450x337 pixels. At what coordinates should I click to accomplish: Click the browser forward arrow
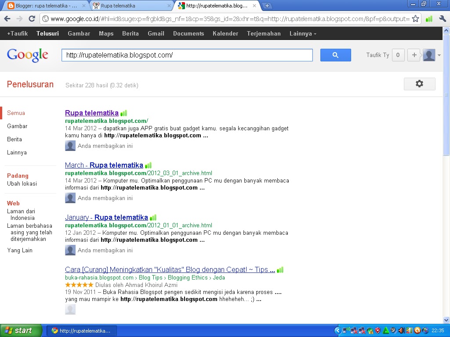tap(19, 19)
